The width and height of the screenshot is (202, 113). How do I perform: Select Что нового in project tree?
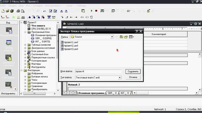point(38,26)
